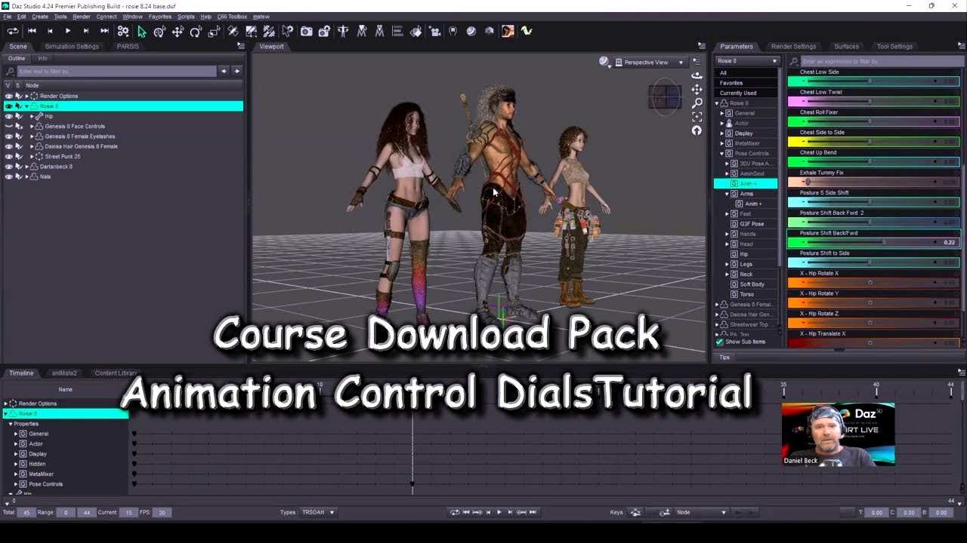Toggle visibility of Render Options node
This screenshot has height=543, width=967.
(x=8, y=96)
